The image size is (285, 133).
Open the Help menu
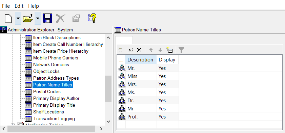[34, 6]
